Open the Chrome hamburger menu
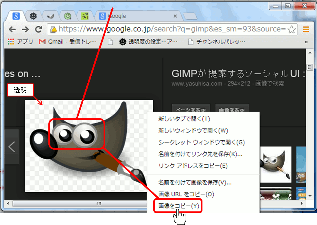The image size is (317, 225). tap(306, 29)
